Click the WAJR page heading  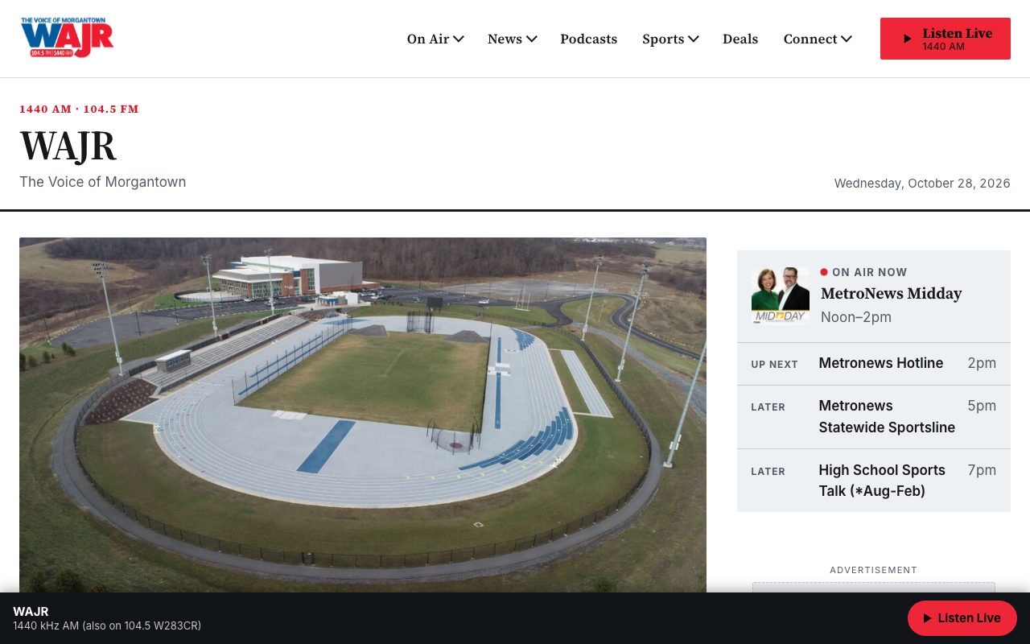[68, 146]
